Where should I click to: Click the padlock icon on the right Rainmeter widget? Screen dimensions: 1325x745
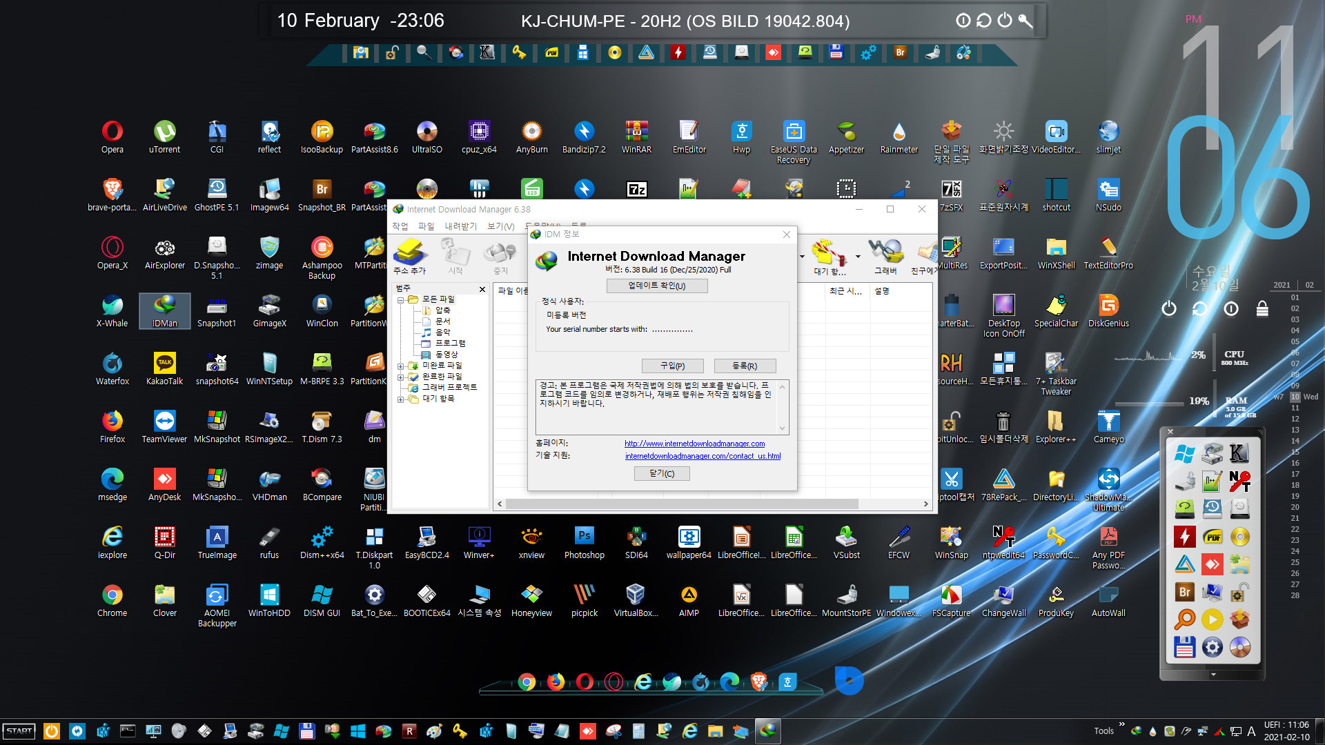click(1262, 308)
